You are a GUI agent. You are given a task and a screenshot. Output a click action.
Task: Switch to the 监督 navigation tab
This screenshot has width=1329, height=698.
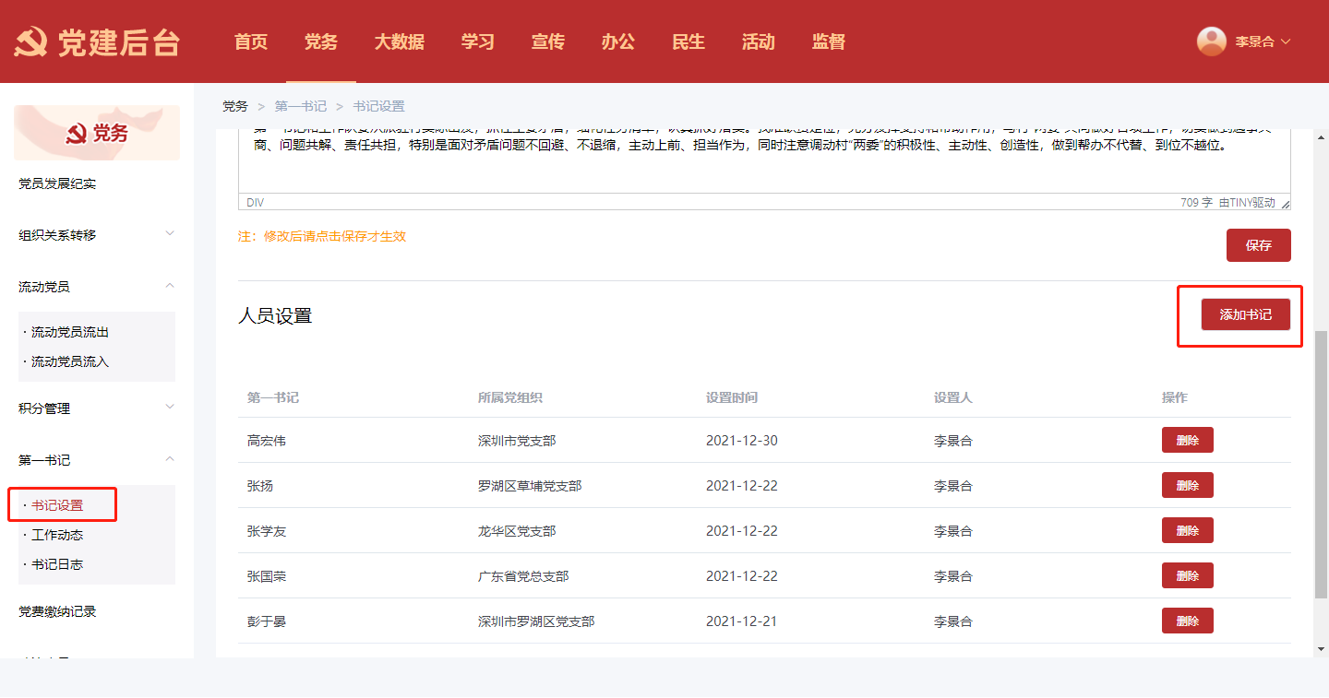(x=828, y=41)
